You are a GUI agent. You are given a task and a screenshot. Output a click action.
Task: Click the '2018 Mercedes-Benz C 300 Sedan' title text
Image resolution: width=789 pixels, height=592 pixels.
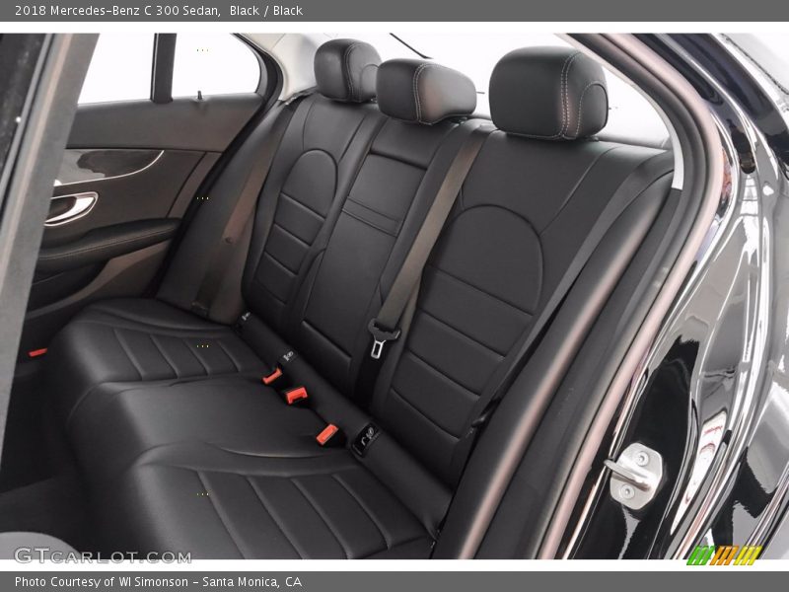[x=117, y=11]
